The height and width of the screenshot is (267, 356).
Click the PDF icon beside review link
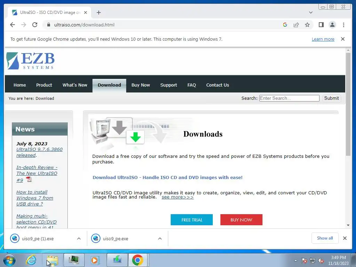[29, 179]
